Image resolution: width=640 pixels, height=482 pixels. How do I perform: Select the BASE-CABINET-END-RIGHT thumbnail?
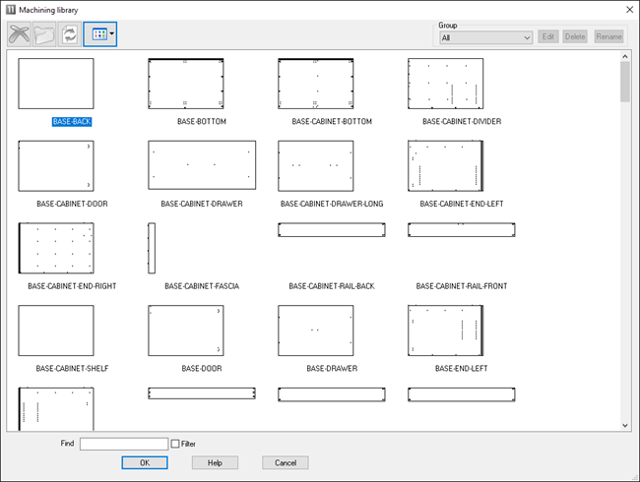coord(56,248)
